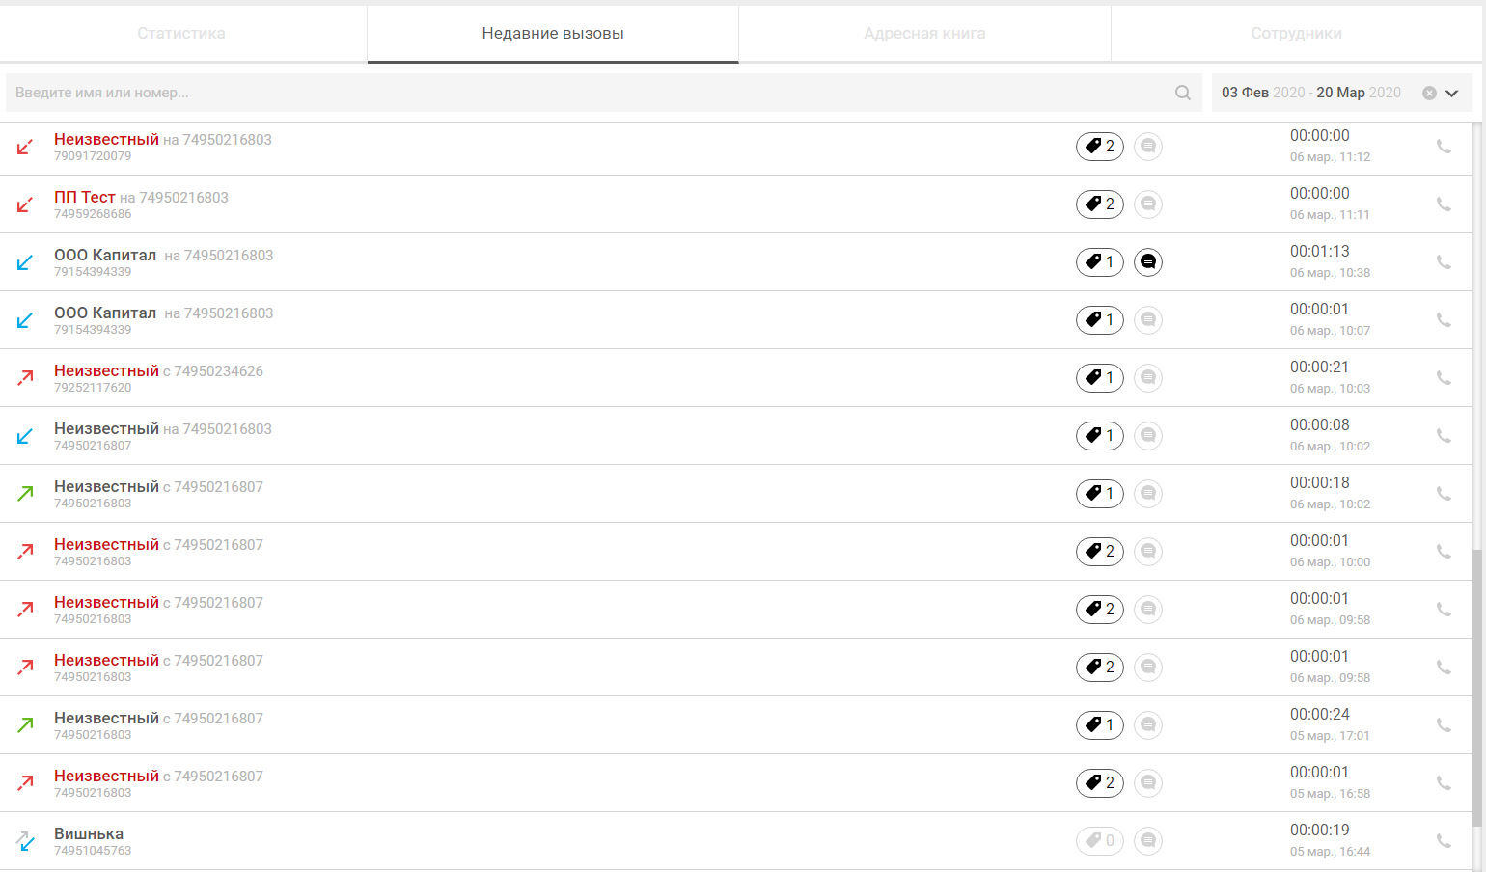Click the Вишнька contact name
Screen dimensions: 1486x872
[x=89, y=833]
